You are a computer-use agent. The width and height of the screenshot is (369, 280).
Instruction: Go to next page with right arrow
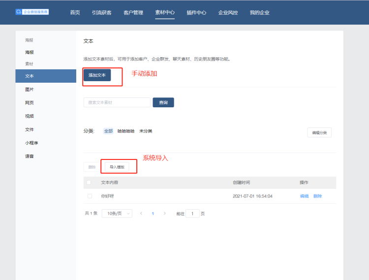[164, 214]
